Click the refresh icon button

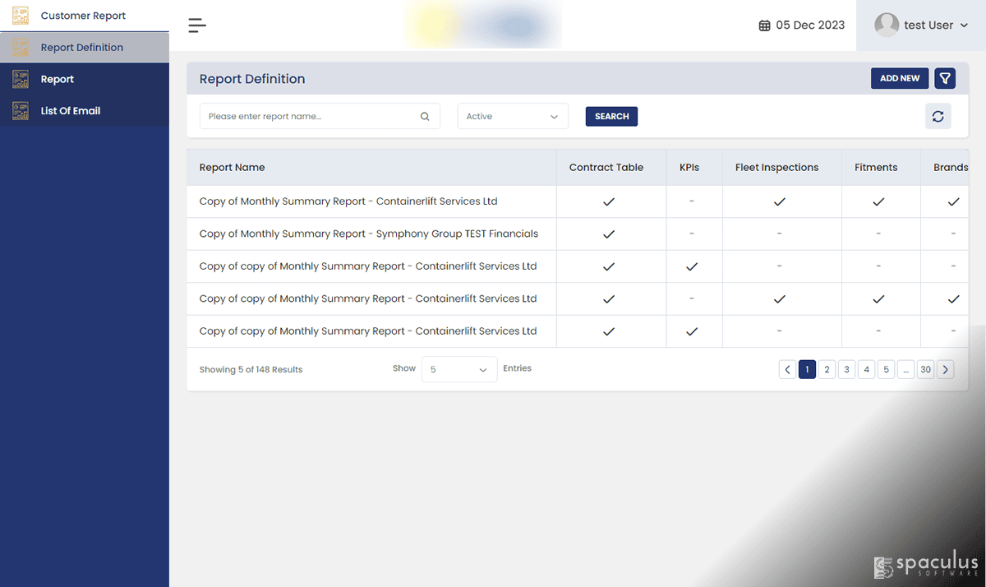click(938, 117)
